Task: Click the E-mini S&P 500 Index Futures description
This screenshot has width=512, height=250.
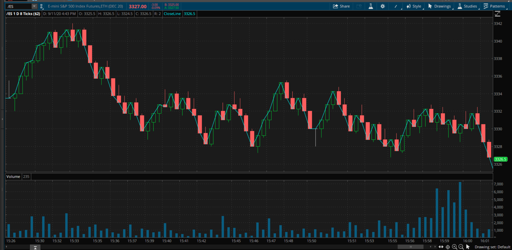Action: [85, 6]
